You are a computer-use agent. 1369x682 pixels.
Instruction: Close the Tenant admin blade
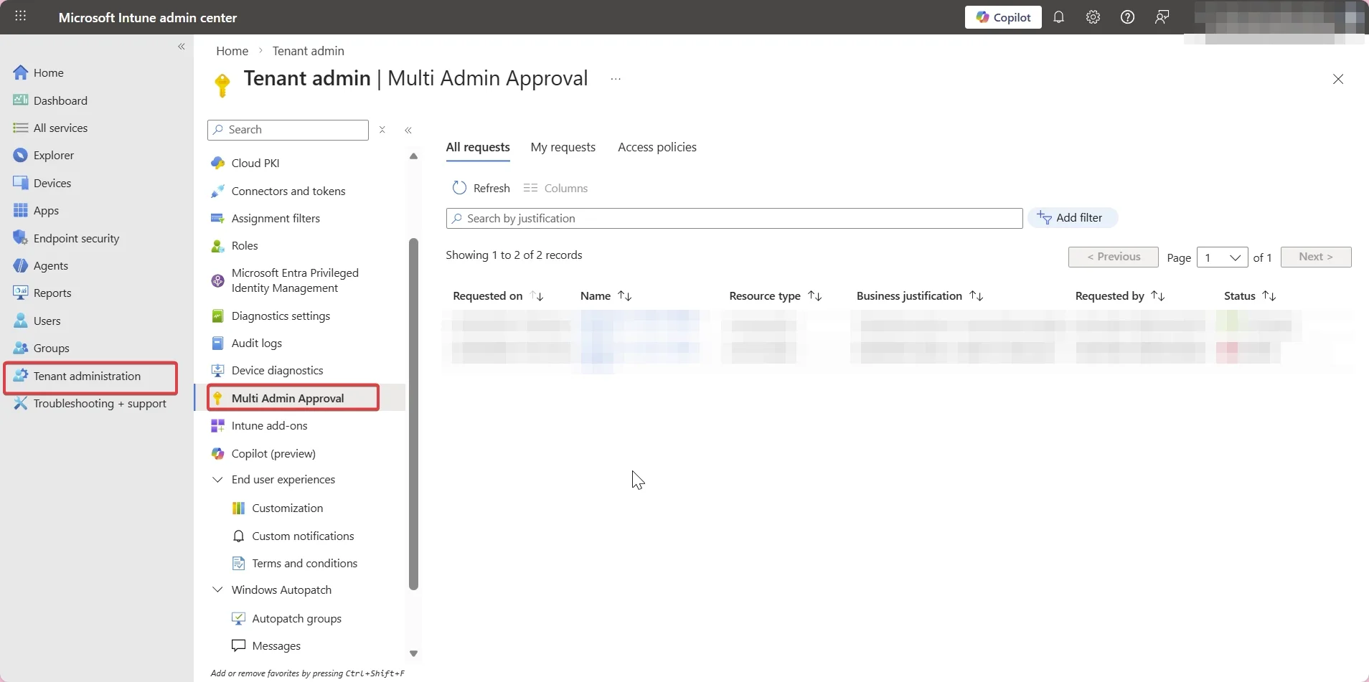tap(1338, 79)
